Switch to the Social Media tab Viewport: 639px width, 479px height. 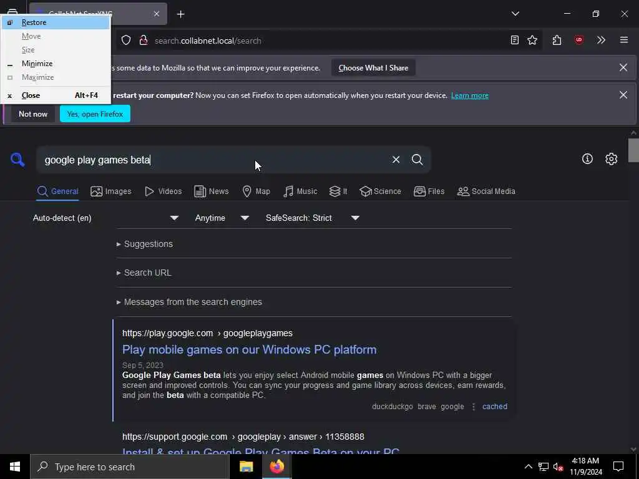point(485,191)
